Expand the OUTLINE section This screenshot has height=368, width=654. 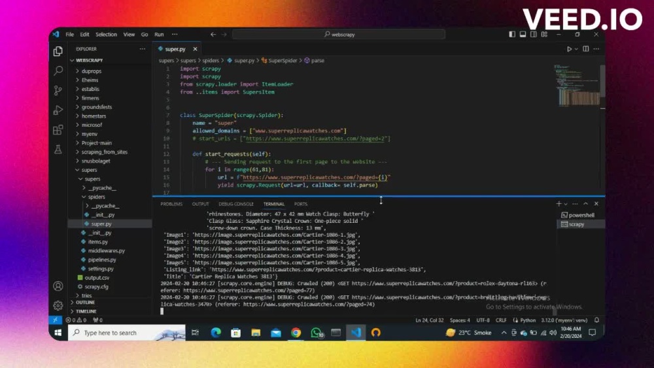[85, 303]
